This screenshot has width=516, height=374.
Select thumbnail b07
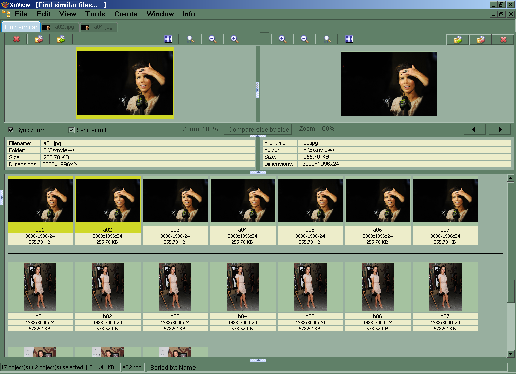pyautogui.click(x=445, y=297)
